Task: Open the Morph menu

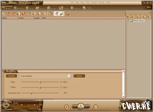Action: (x=102, y=2)
